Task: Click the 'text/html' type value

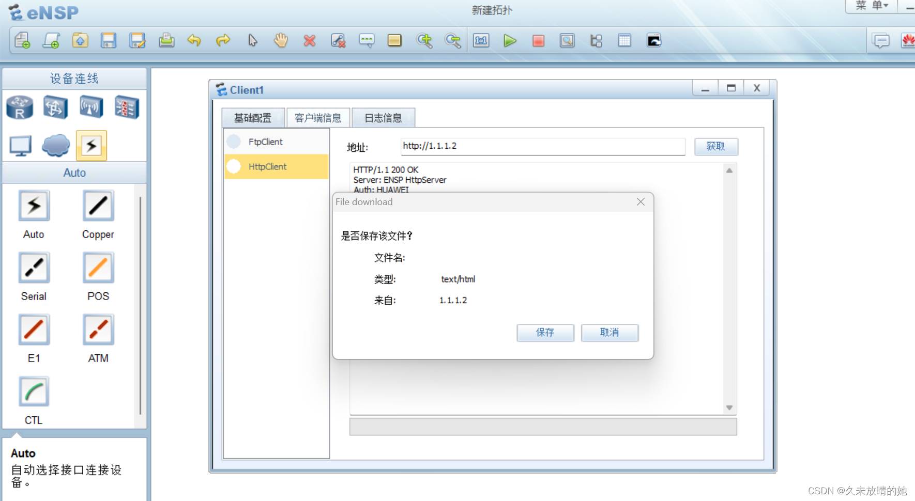Action: 458,279
